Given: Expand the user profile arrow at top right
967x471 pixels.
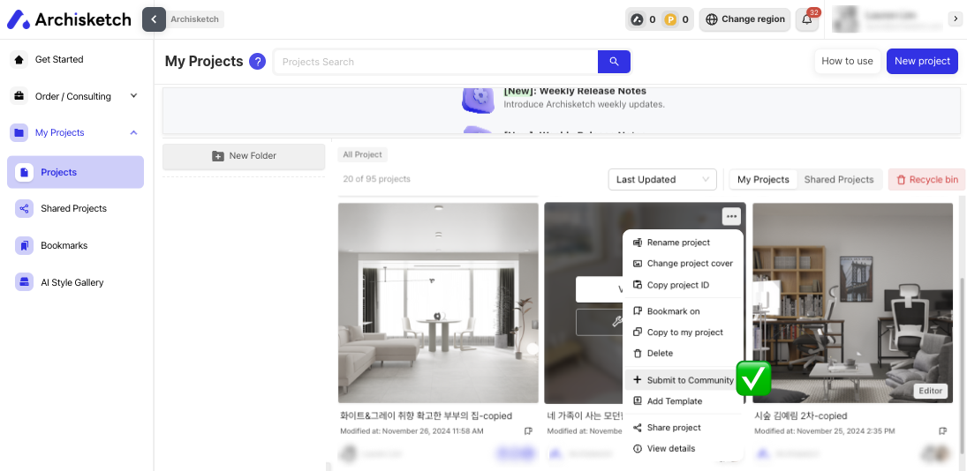Looking at the screenshot, I should [954, 19].
